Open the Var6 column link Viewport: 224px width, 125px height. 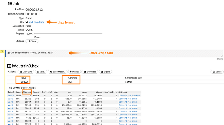10,114
